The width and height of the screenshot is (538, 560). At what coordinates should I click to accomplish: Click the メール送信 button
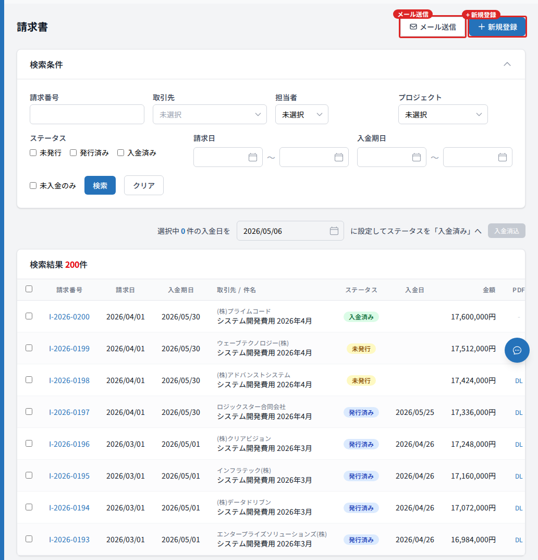432,27
